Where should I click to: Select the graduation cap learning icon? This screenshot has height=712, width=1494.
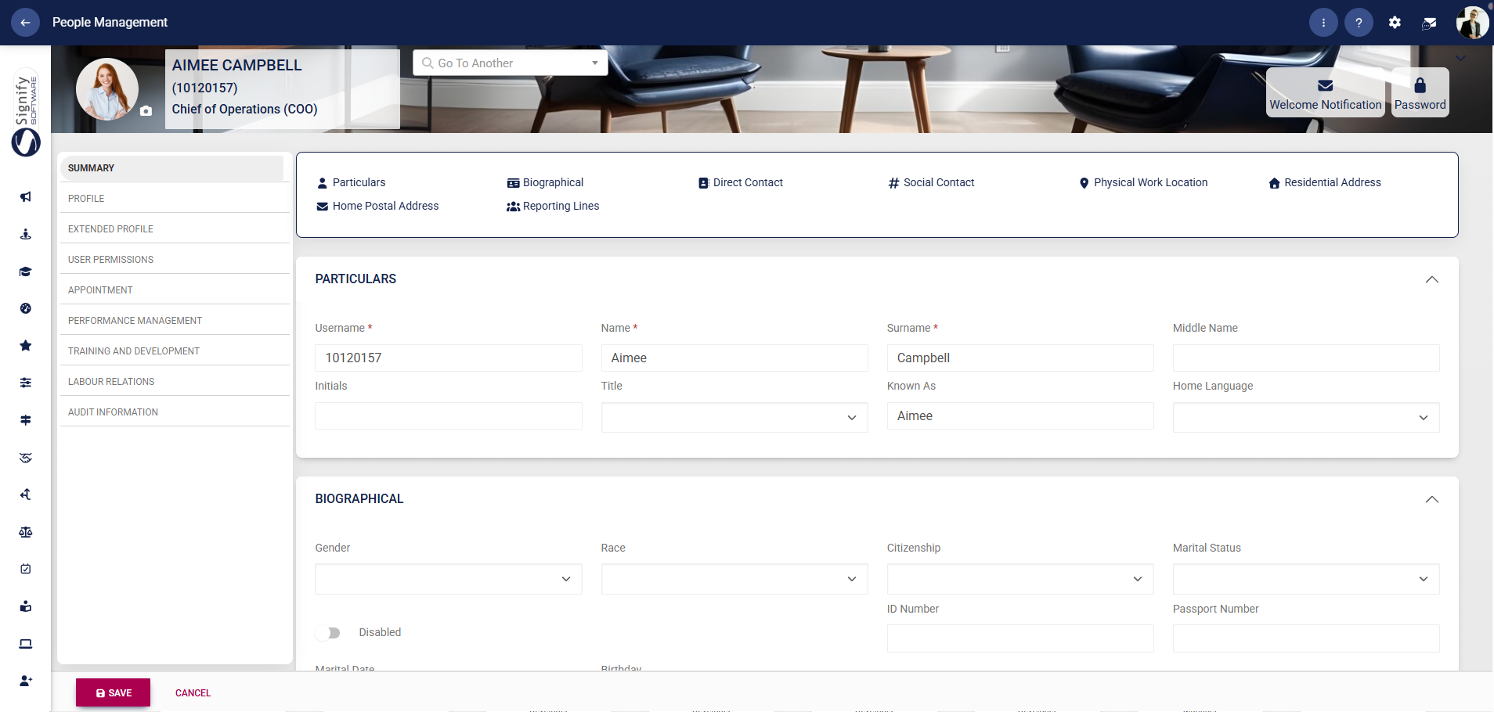point(26,271)
